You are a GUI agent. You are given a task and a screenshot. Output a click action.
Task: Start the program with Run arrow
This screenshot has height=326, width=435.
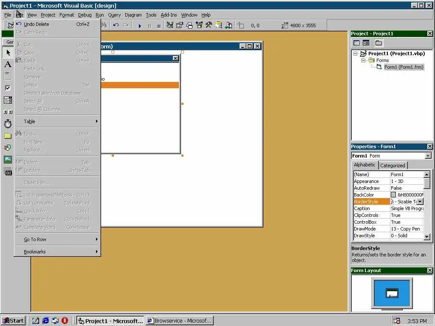tap(139, 25)
